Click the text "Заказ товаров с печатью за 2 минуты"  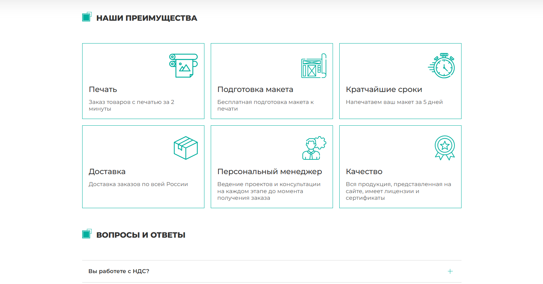[x=131, y=105]
